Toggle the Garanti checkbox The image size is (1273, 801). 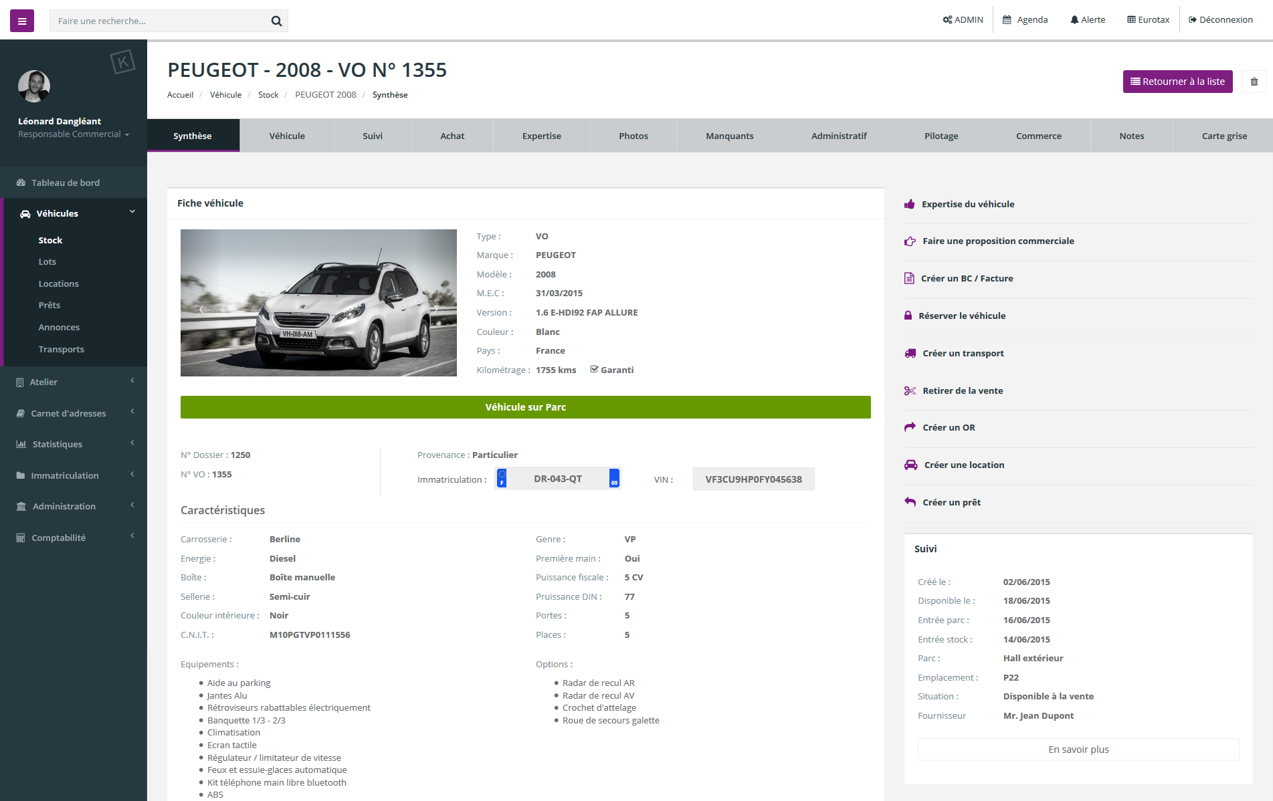[x=594, y=369]
